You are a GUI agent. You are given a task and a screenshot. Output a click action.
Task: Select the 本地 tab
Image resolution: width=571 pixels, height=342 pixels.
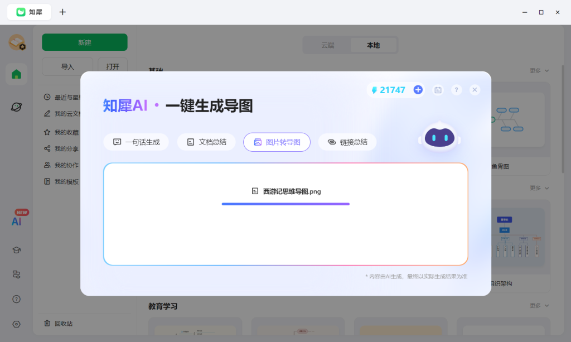(373, 45)
